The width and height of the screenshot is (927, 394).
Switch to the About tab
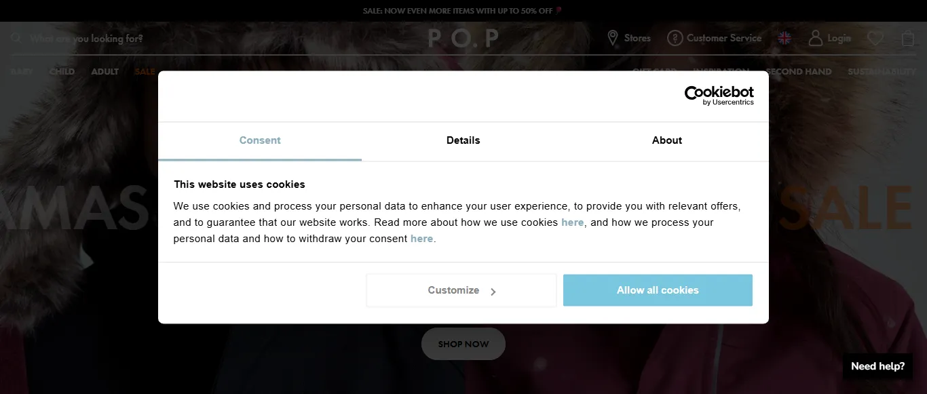click(x=667, y=140)
